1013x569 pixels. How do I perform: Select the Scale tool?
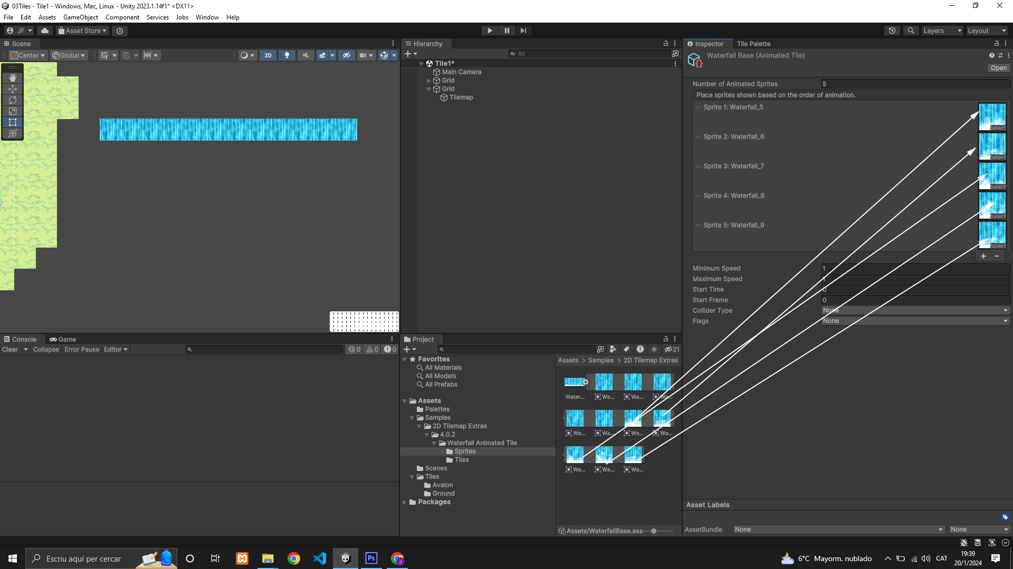pyautogui.click(x=13, y=111)
